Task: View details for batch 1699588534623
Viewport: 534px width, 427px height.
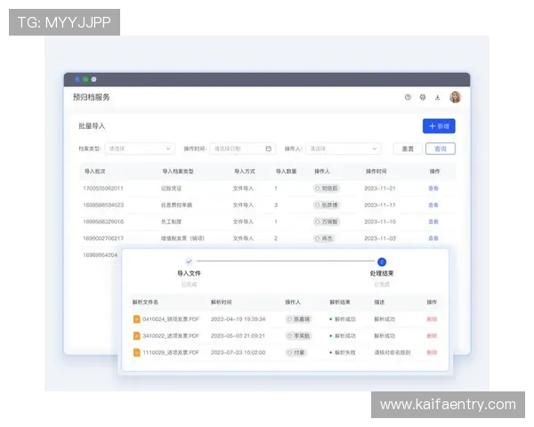Action: coord(433,205)
